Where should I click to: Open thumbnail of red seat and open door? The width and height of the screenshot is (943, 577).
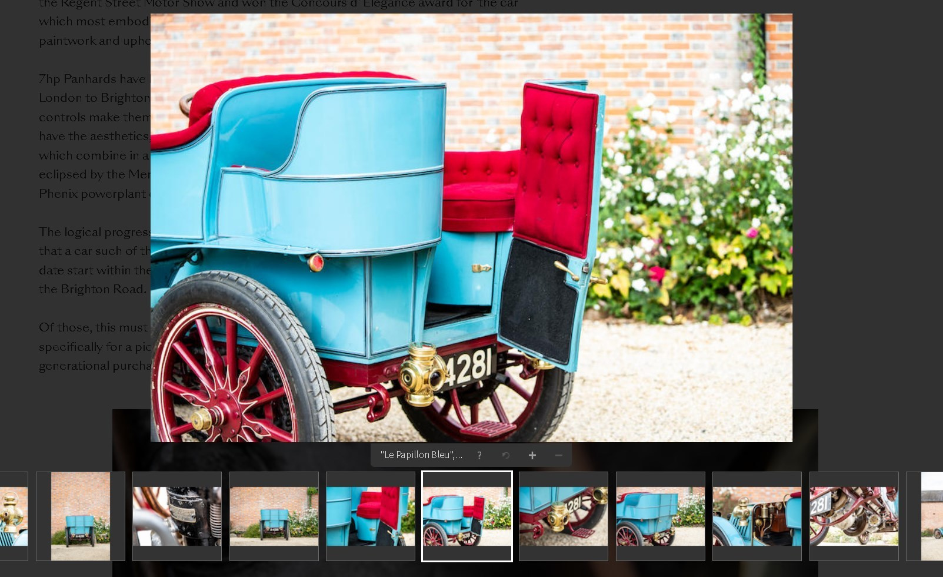[371, 516]
